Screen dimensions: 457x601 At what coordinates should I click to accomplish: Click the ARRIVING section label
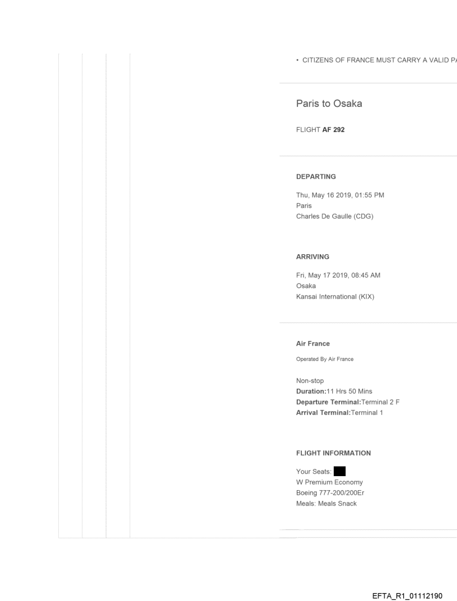click(313, 257)
